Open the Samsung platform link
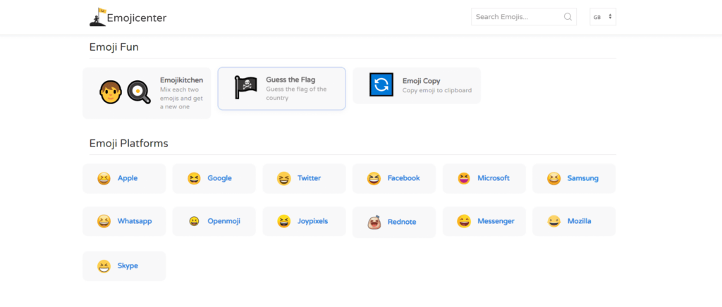Screen dimensions: 722x307 coord(583,178)
